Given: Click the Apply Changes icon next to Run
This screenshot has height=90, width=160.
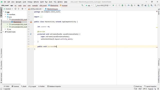Looking at the screenshot, I should [x=116, y=5].
